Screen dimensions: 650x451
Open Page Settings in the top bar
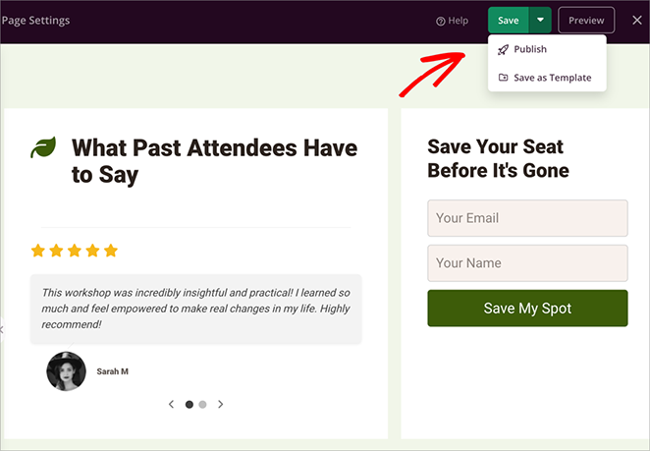pyautogui.click(x=35, y=21)
